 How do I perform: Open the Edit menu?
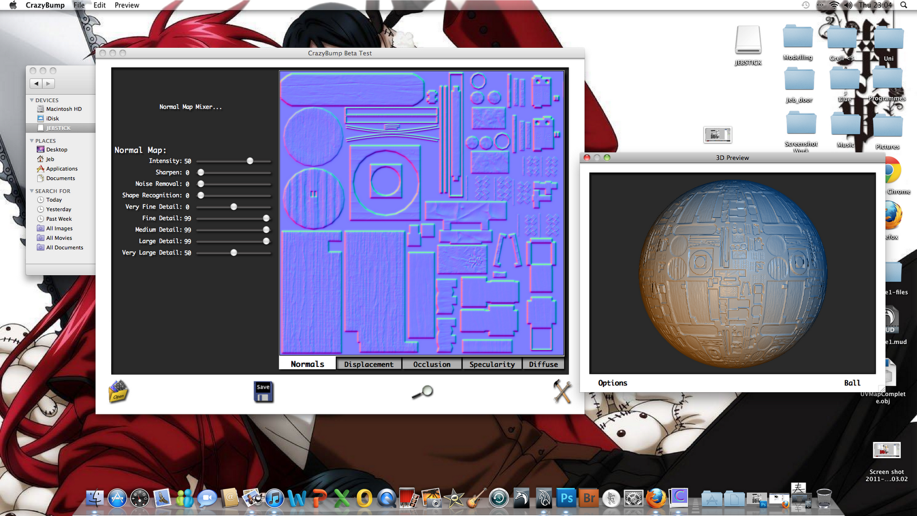point(100,5)
